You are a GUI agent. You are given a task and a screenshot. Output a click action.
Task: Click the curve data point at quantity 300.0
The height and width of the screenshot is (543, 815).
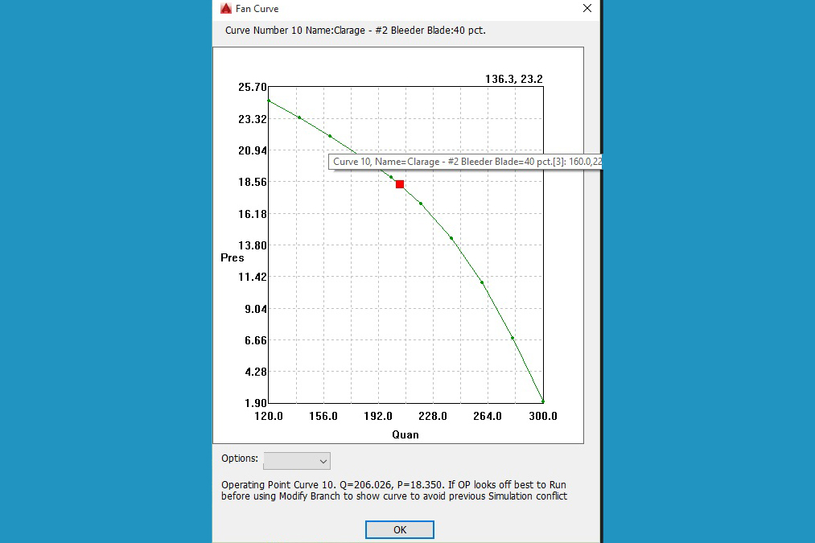(543, 401)
